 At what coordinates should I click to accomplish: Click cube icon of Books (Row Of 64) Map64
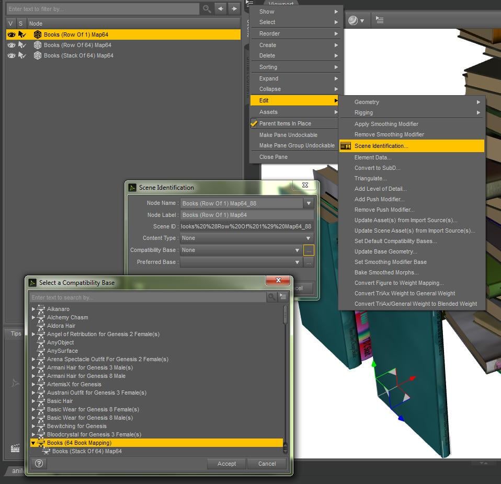38,45
